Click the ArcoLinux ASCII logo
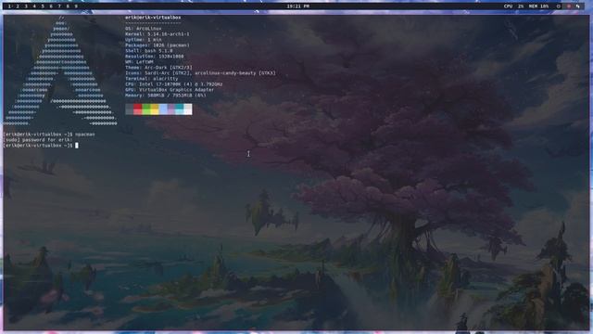593x334 pixels. click(x=60, y=71)
